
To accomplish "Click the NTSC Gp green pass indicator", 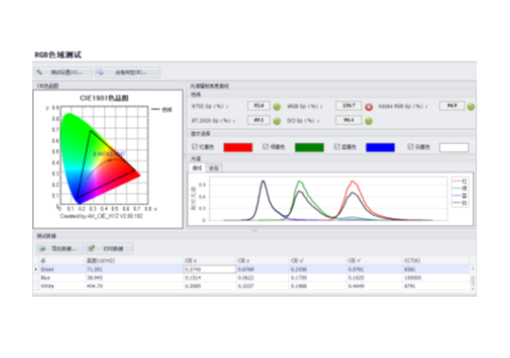I will pyautogui.click(x=277, y=106).
